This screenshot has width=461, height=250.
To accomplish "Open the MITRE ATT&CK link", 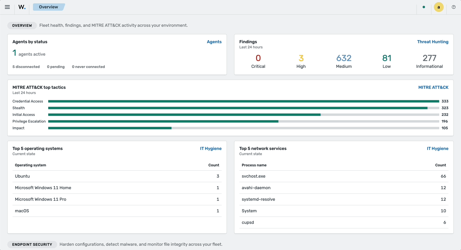I will click(433, 87).
